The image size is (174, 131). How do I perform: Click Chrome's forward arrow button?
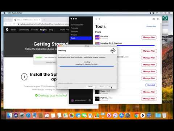10,24
